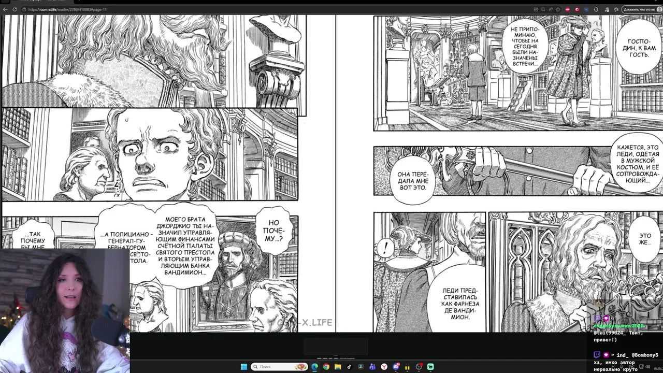
Task: Click the bubble 'КАЖЕТСЯ, ЭТО ЛЕДИ'
Action: point(638,164)
